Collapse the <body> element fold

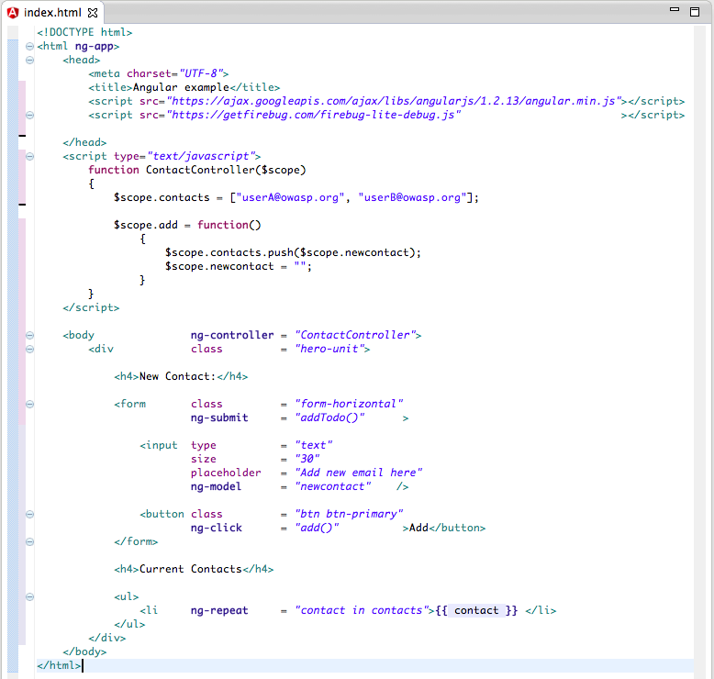coord(30,335)
